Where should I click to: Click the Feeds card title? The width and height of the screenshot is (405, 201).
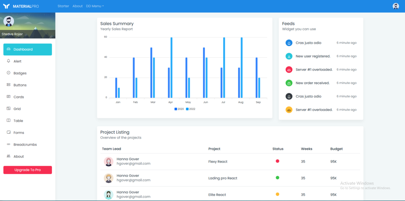288,24
